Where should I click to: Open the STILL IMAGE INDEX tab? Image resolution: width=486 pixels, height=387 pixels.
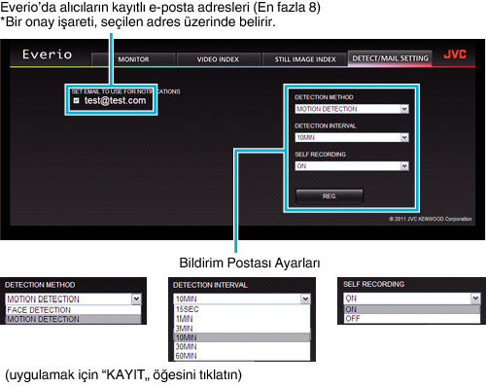(305, 59)
